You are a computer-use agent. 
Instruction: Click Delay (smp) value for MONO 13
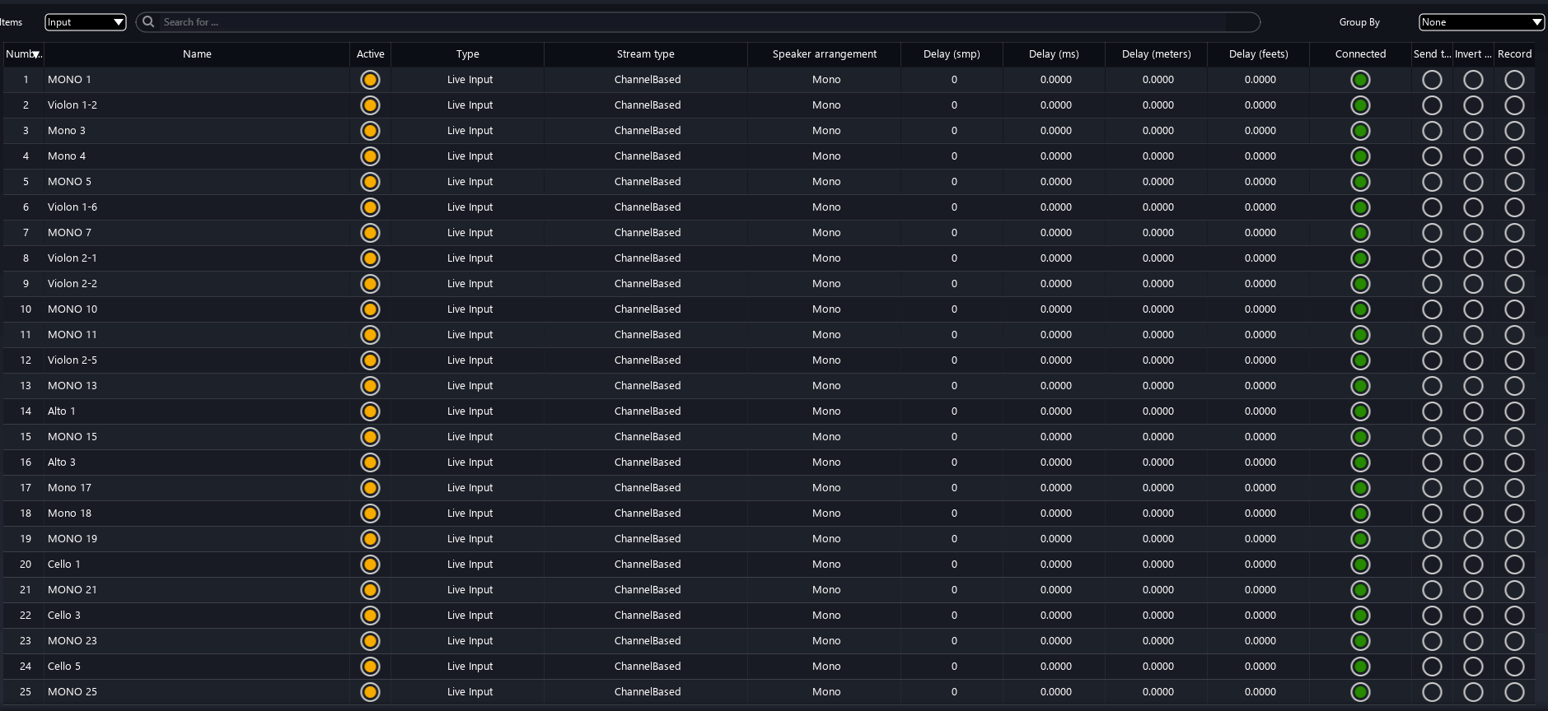(x=953, y=386)
